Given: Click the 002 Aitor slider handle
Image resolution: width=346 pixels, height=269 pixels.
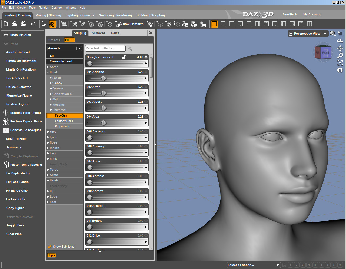Looking at the screenshot, I should click(x=103, y=93).
